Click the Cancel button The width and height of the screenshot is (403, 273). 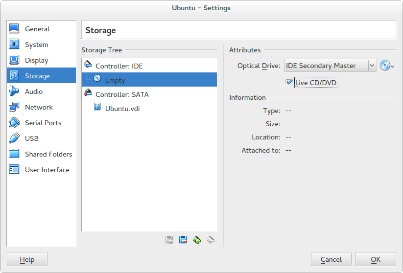tap(331, 259)
